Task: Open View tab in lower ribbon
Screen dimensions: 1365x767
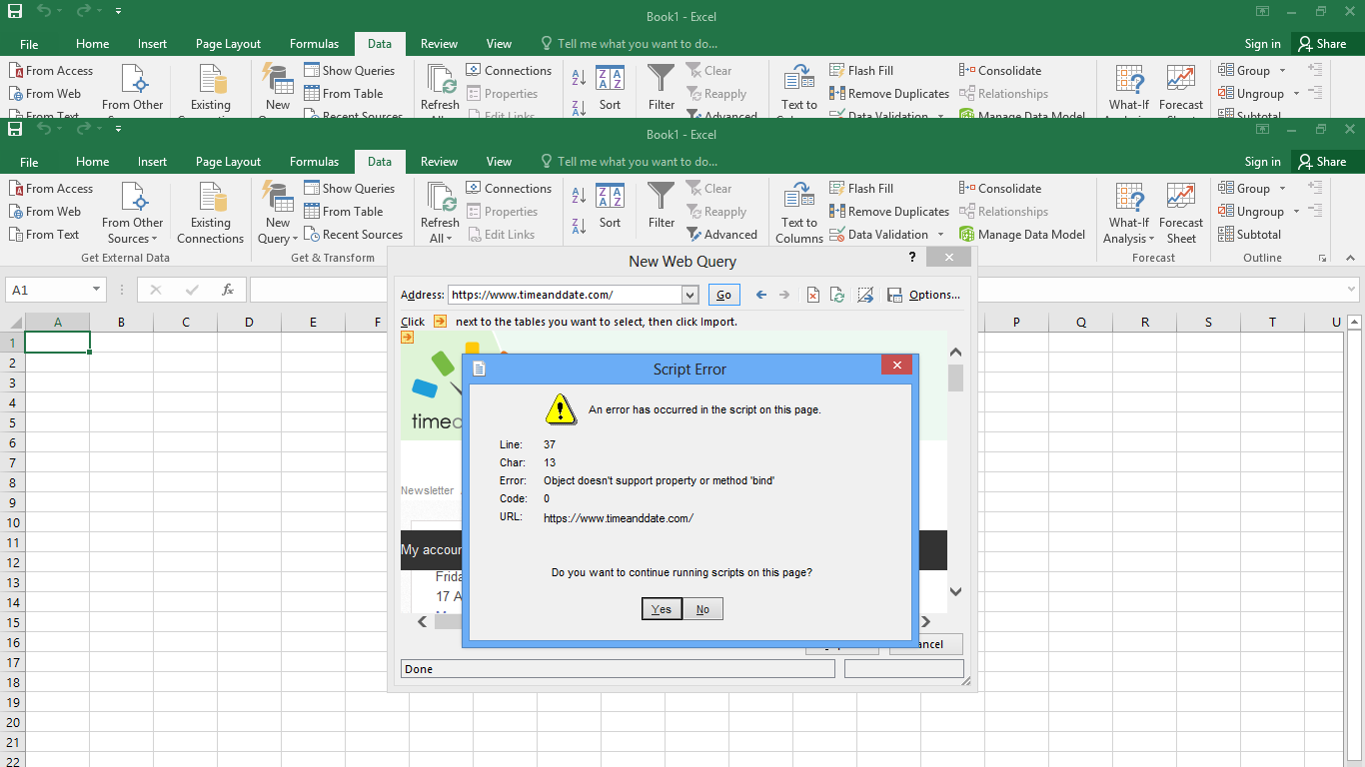Action: 499,162
